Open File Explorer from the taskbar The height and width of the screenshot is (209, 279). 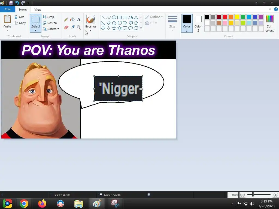(79, 204)
